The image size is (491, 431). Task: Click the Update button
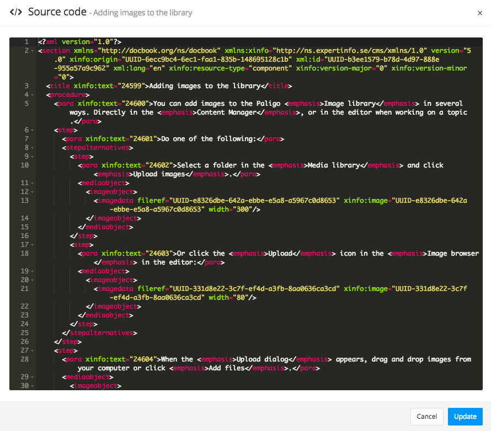(x=465, y=417)
